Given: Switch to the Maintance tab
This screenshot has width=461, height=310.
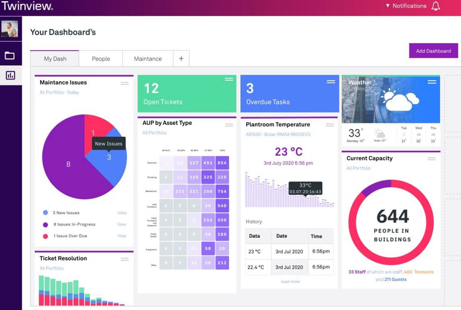Looking at the screenshot, I should (x=148, y=58).
